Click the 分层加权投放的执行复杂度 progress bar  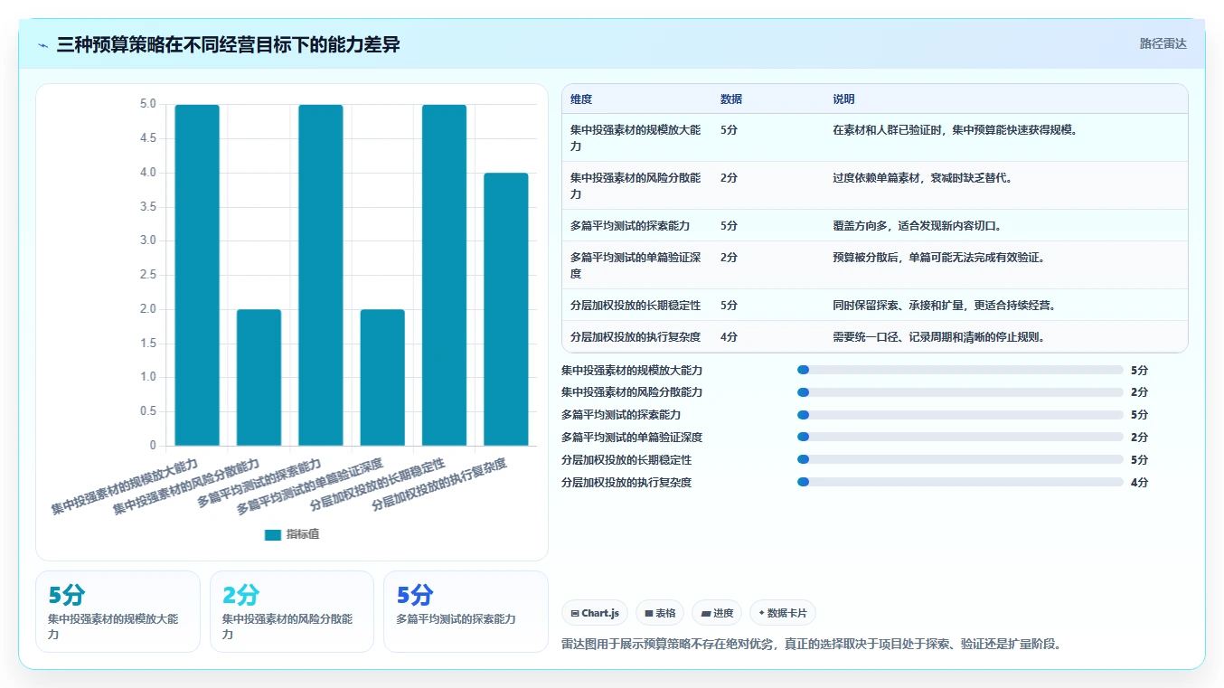pos(960,482)
